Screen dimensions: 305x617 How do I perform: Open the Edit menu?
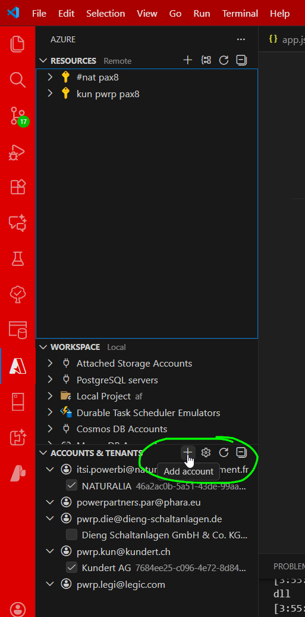[67, 13]
